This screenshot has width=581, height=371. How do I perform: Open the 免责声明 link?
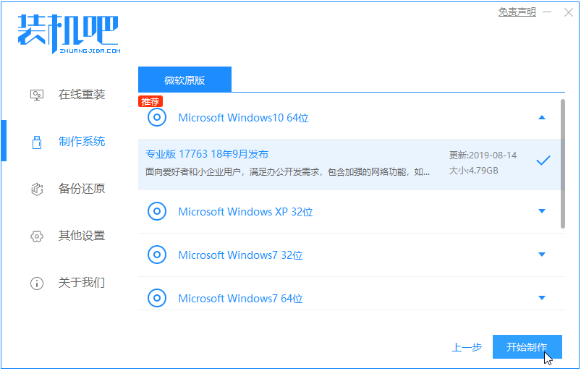click(517, 12)
